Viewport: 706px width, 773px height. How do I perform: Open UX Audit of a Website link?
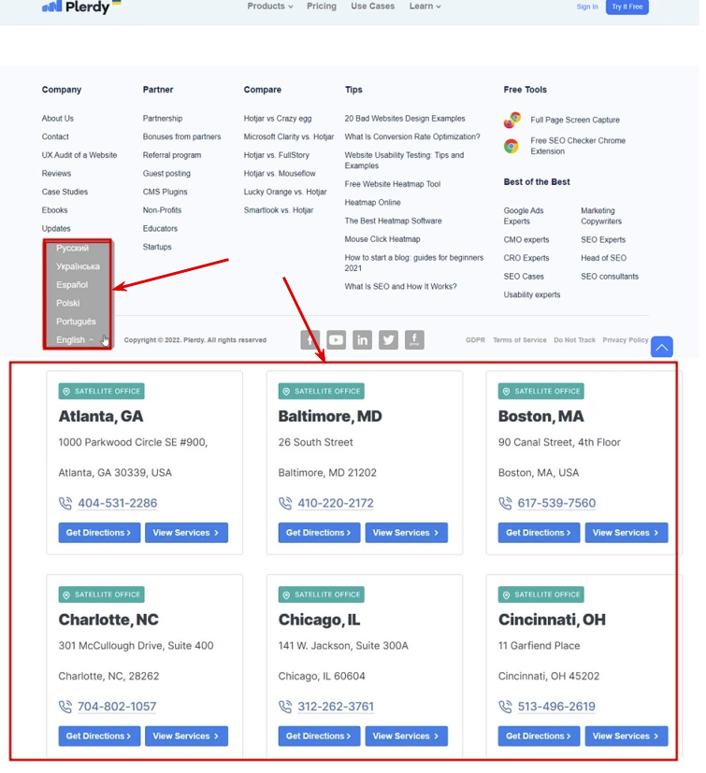79,155
